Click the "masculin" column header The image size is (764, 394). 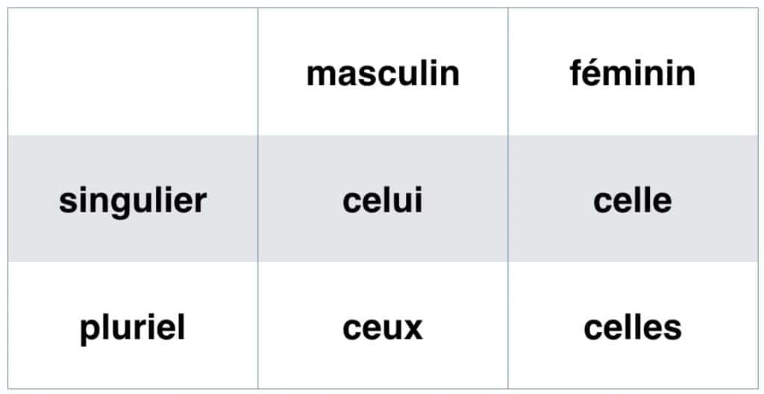click(383, 74)
